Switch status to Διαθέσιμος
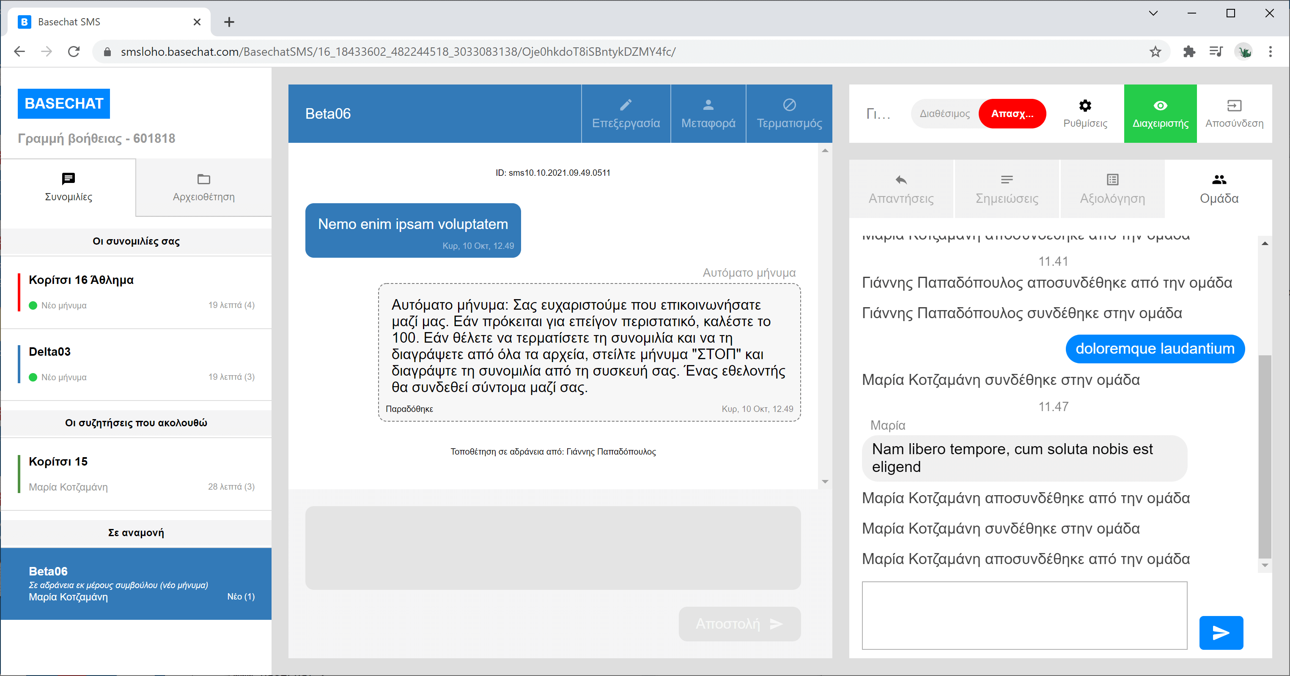This screenshot has width=1290, height=676. tap(944, 114)
